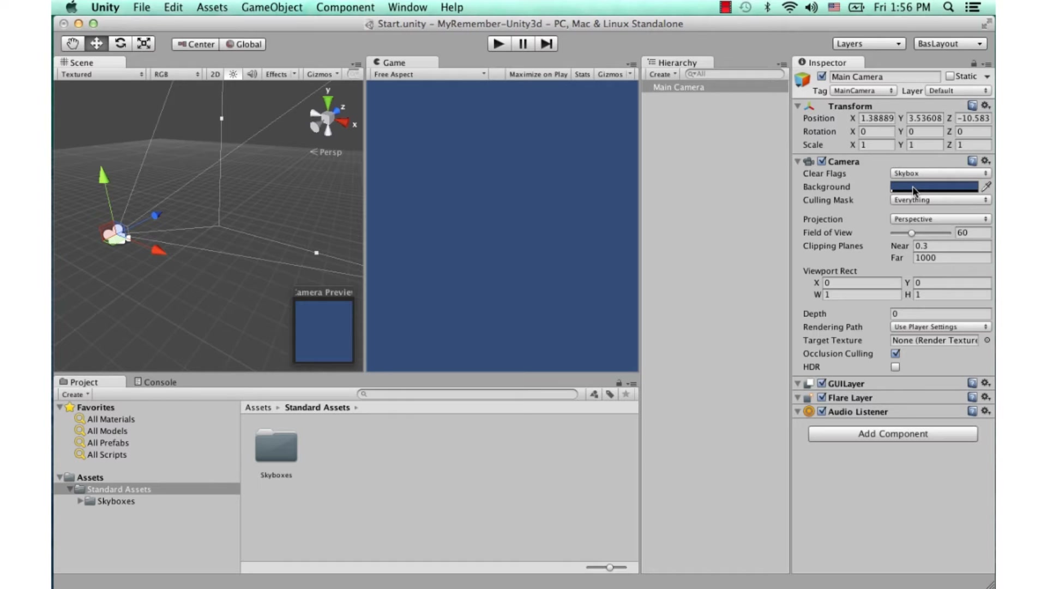This screenshot has width=1047, height=589.
Task: Toggle the Static checkbox
Action: (x=950, y=76)
